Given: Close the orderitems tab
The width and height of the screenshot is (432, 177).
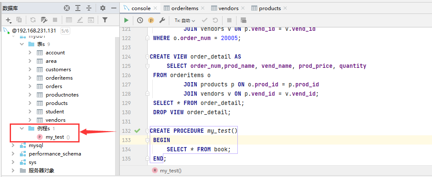Looking at the screenshot, I should tap(204, 8).
